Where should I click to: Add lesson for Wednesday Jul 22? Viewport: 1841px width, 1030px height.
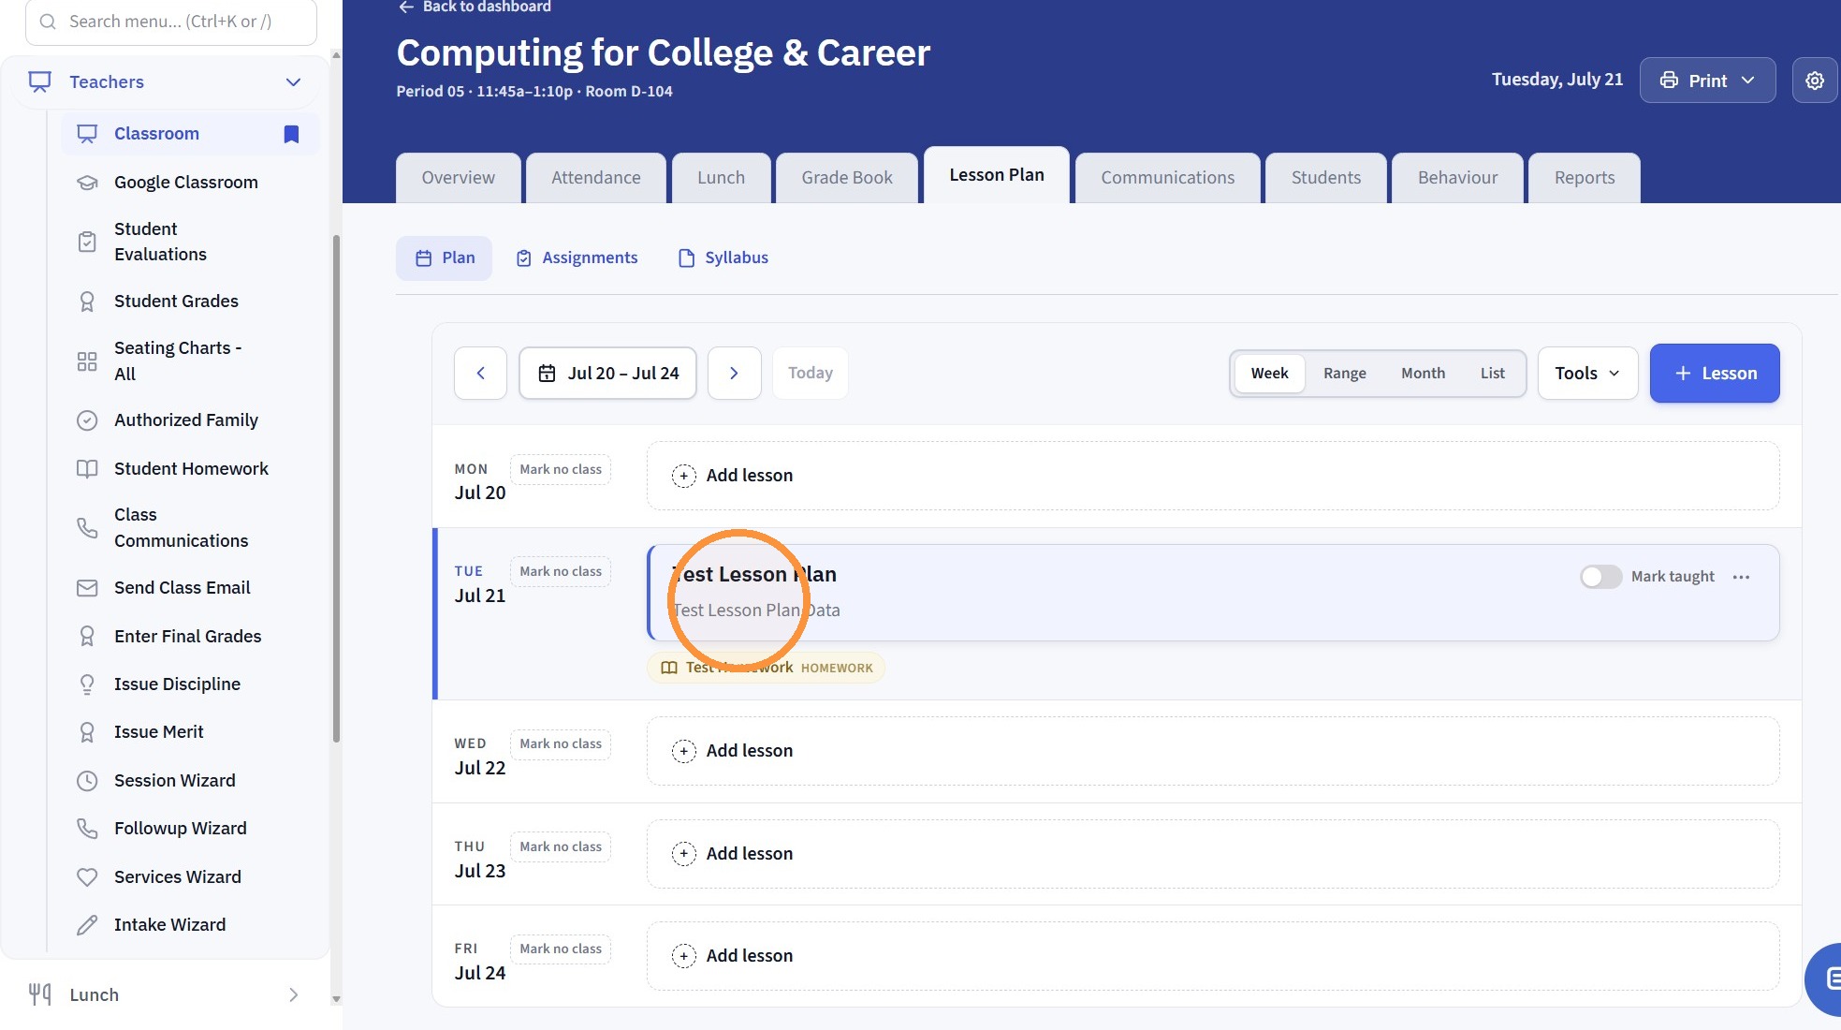click(1212, 751)
